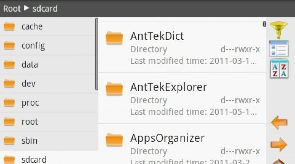Go back with the left orange arrow
This screenshot has width=295, height=164.
tap(279, 122)
